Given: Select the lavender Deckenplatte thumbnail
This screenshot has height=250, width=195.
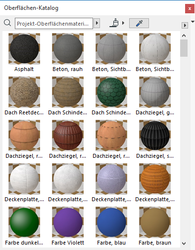Looking at the screenshot, I should pyautogui.click(x=111, y=179).
